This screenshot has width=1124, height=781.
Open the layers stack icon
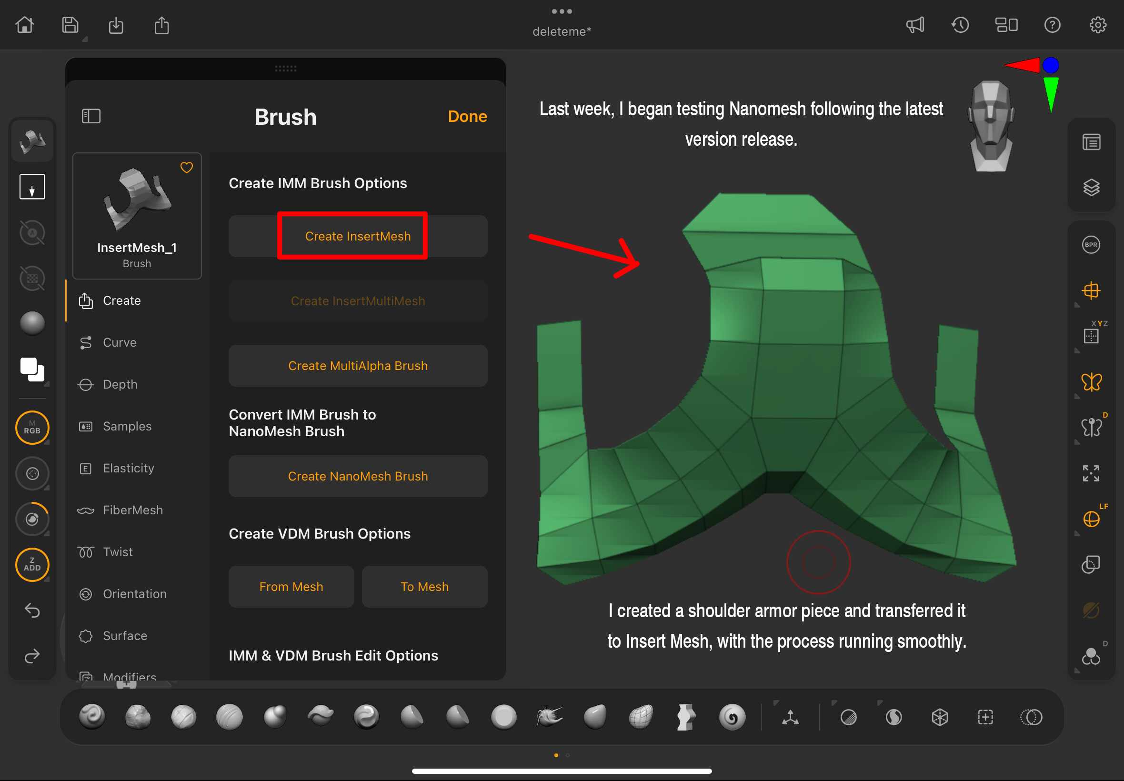tap(1091, 188)
